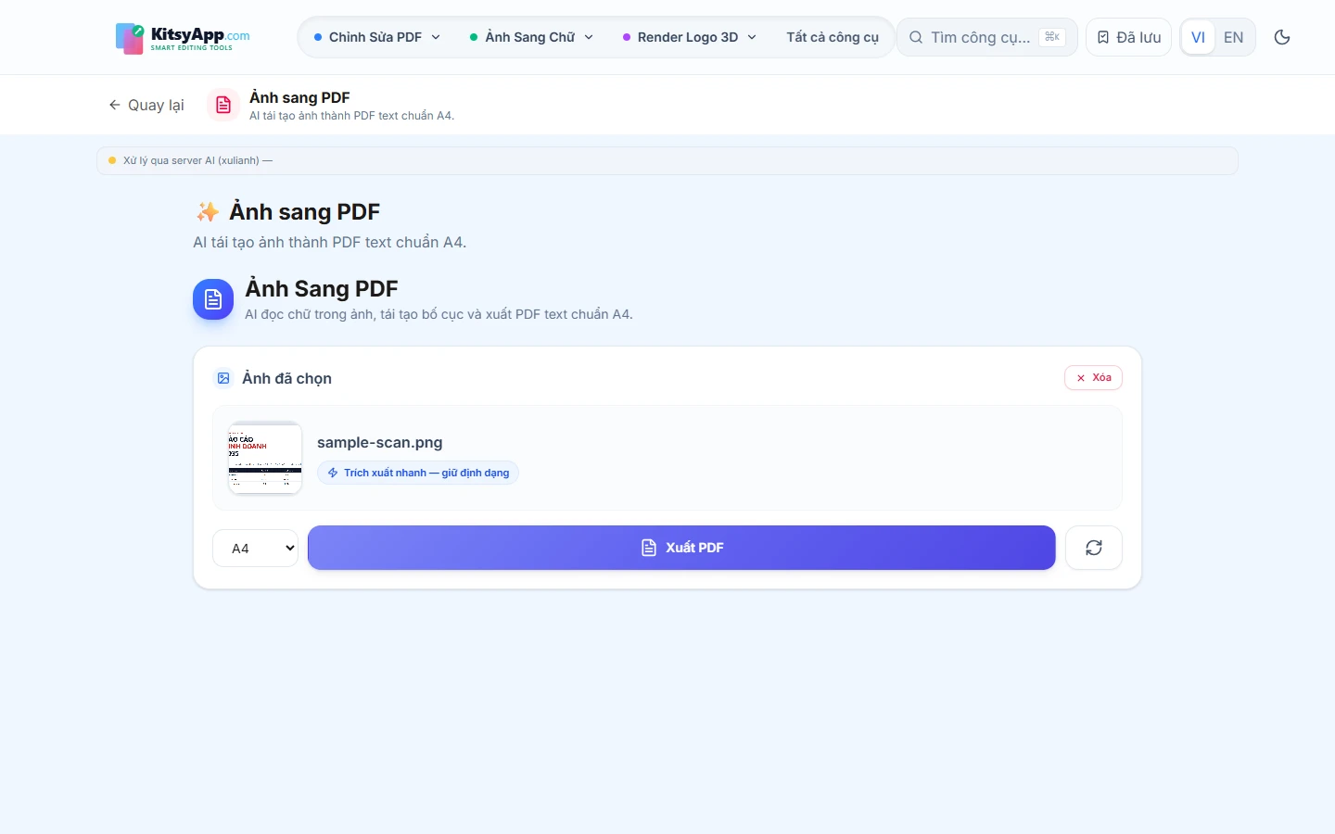The height and width of the screenshot is (834, 1335).
Task: Click the image icon next to Ảnh đã chọn
Action: tap(223, 378)
